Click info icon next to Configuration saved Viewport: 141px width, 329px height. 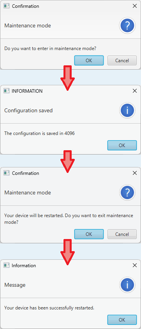[127, 110]
